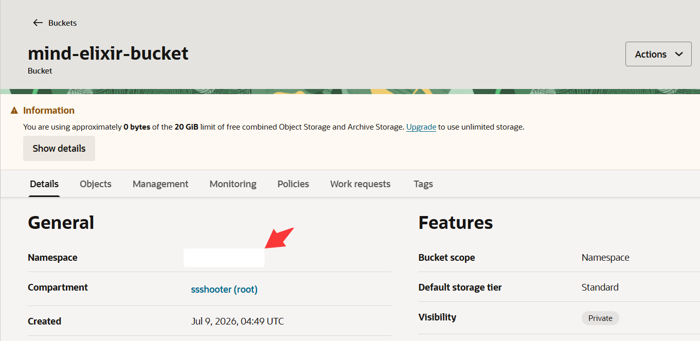Click the Information warning triangle icon
Image resolution: width=700 pixels, height=341 pixels.
[x=14, y=111]
